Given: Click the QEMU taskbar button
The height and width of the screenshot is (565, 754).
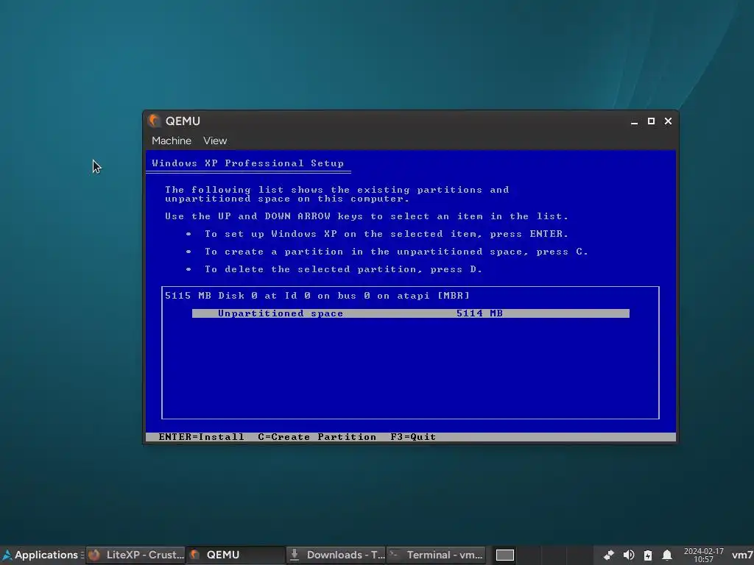Looking at the screenshot, I should pyautogui.click(x=236, y=555).
